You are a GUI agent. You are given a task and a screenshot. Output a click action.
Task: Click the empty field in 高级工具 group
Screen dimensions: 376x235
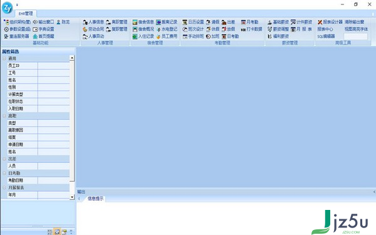(x=355, y=36)
